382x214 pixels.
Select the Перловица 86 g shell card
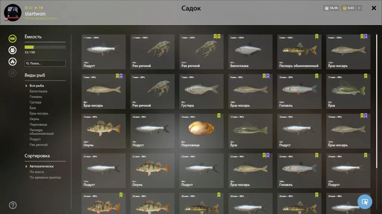(x=201, y=131)
